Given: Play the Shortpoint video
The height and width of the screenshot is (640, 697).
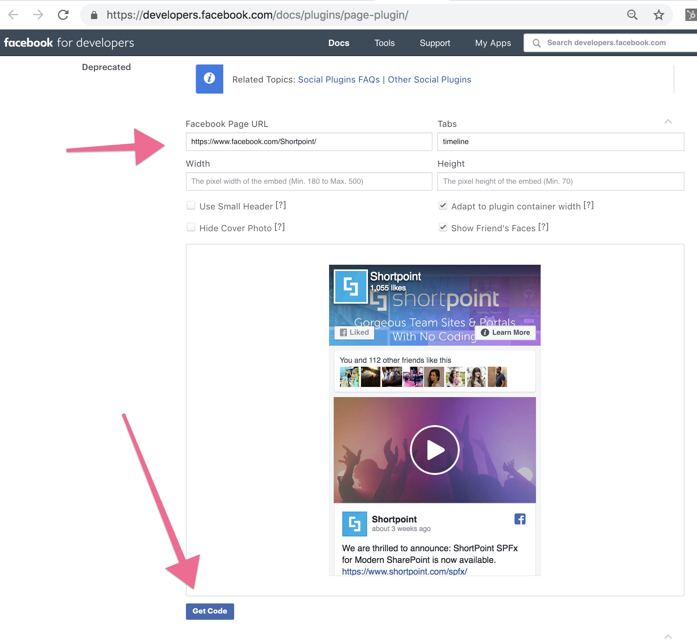Looking at the screenshot, I should [x=435, y=450].
